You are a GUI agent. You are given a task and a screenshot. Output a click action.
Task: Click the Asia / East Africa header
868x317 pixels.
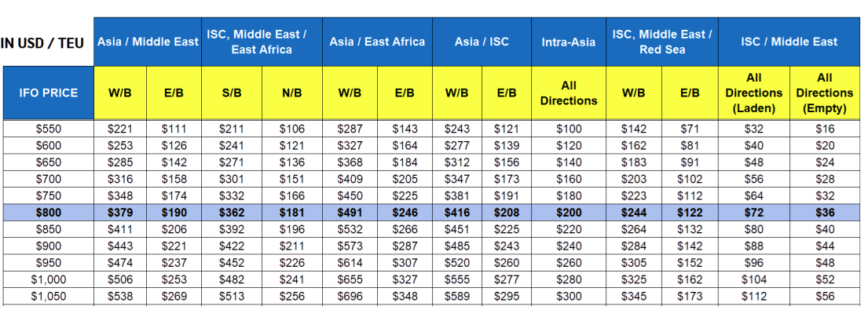coord(378,42)
